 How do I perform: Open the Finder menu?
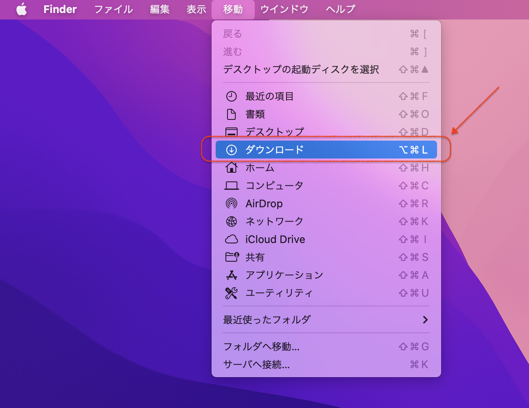click(x=60, y=9)
